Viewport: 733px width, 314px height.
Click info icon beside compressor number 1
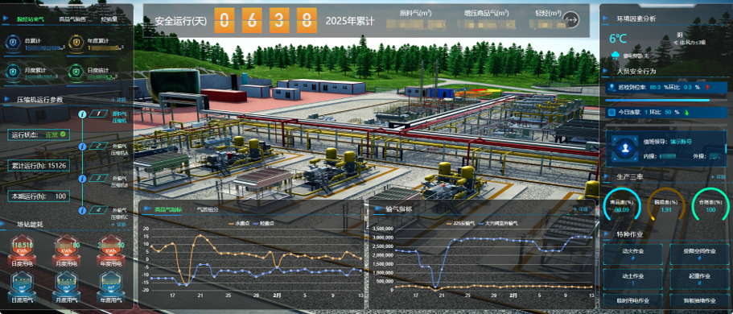[82, 114]
